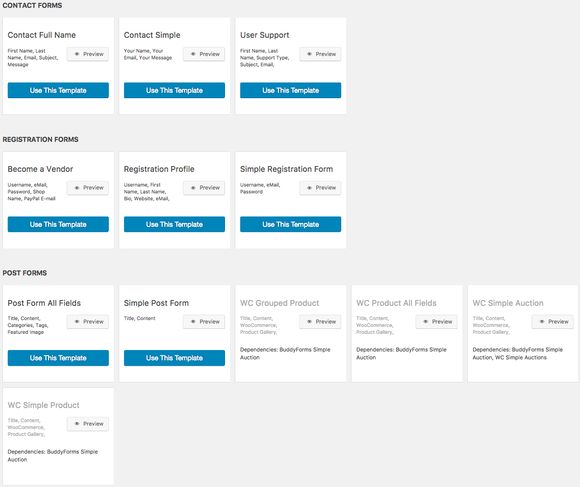The image size is (580, 487).
Task: Use the Post Form All Fields template
Action: 58,358
